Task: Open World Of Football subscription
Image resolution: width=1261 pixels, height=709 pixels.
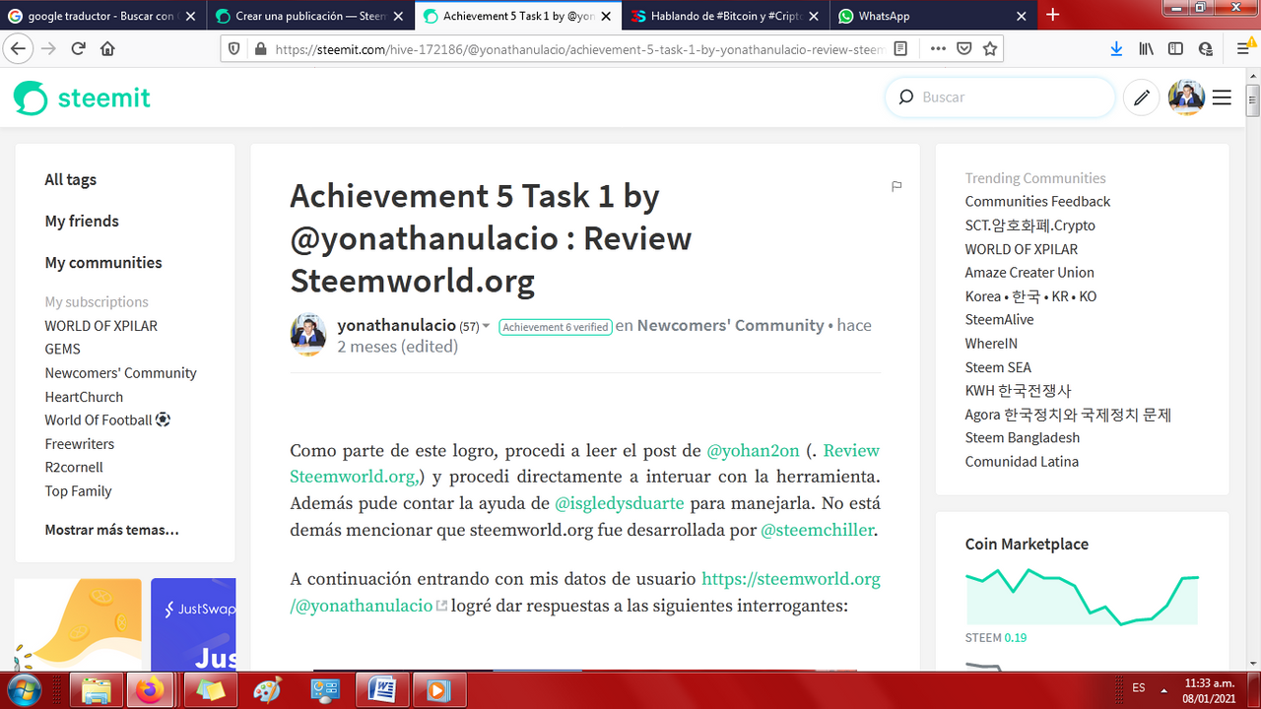Action: click(107, 419)
